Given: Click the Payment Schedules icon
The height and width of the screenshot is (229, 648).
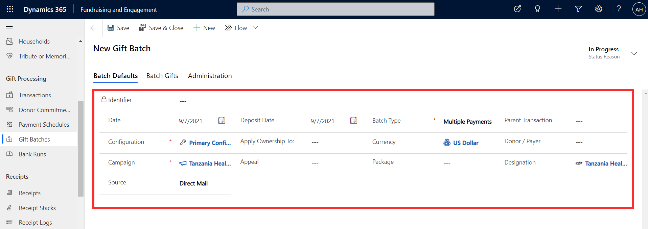Looking at the screenshot, I should click(9, 124).
